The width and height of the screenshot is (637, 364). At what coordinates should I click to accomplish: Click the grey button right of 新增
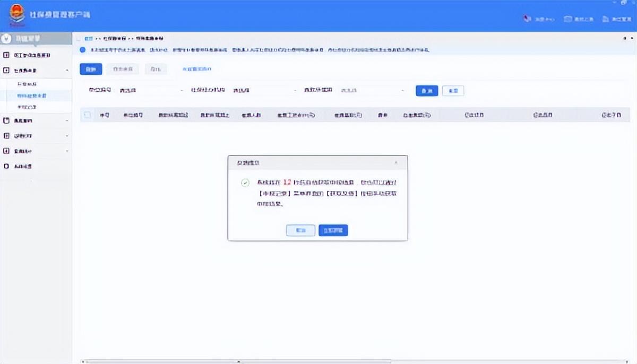(x=123, y=69)
